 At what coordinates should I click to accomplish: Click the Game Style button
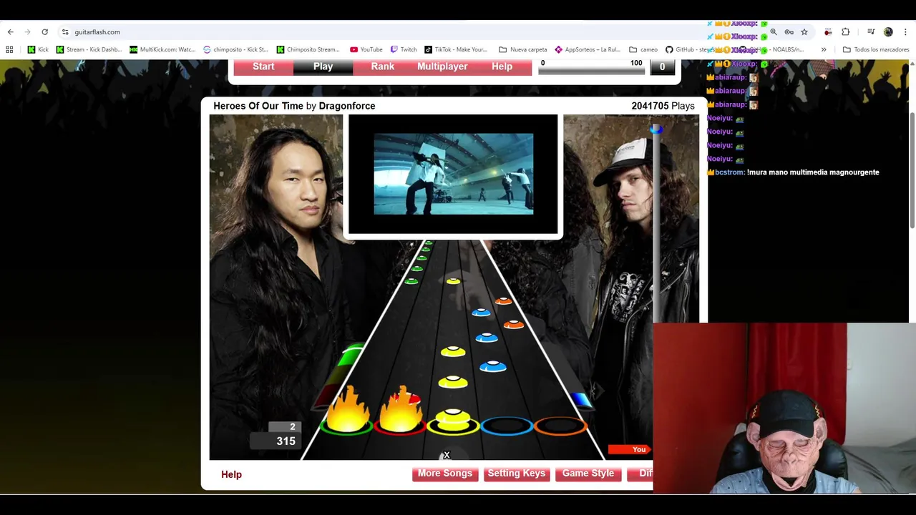click(x=588, y=474)
